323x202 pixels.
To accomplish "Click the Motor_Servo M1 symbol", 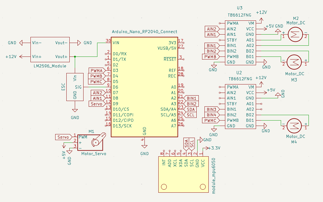I will (90, 142).
